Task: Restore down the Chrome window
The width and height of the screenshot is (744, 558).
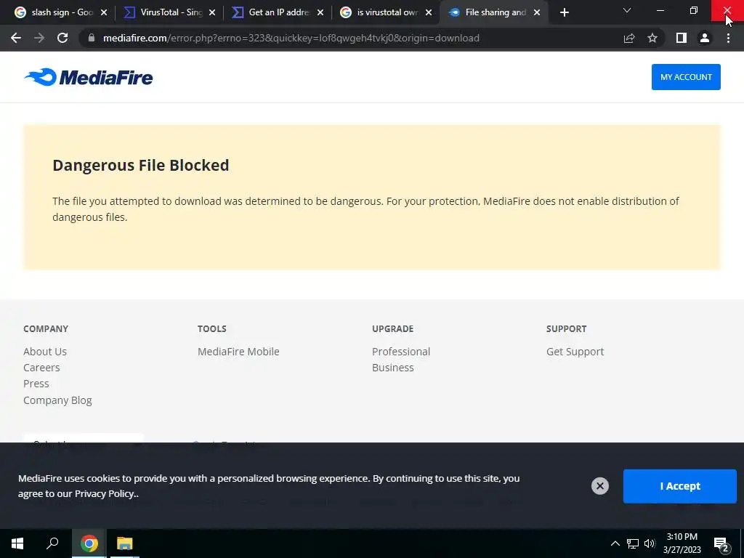Action: [x=694, y=10]
